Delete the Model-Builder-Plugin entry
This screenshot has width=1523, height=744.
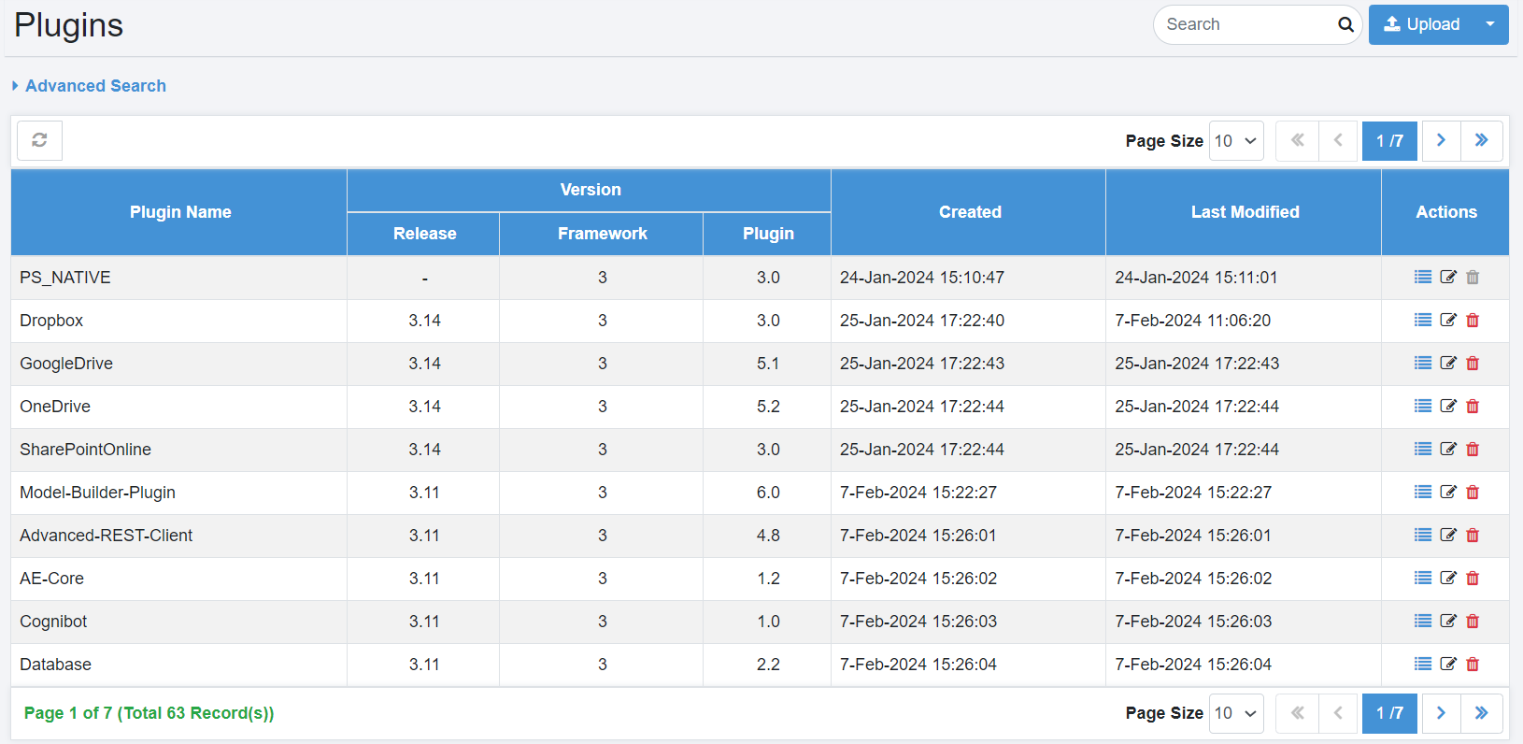point(1473,492)
